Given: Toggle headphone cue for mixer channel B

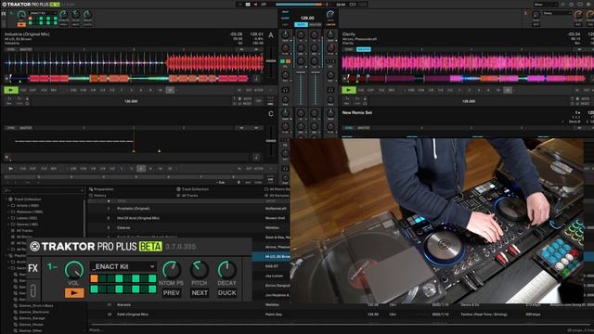Looking at the screenshot, I should (330, 90).
